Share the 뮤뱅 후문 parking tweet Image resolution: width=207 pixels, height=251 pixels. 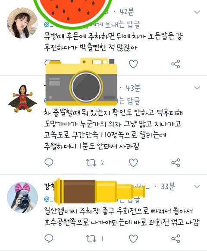176,64
